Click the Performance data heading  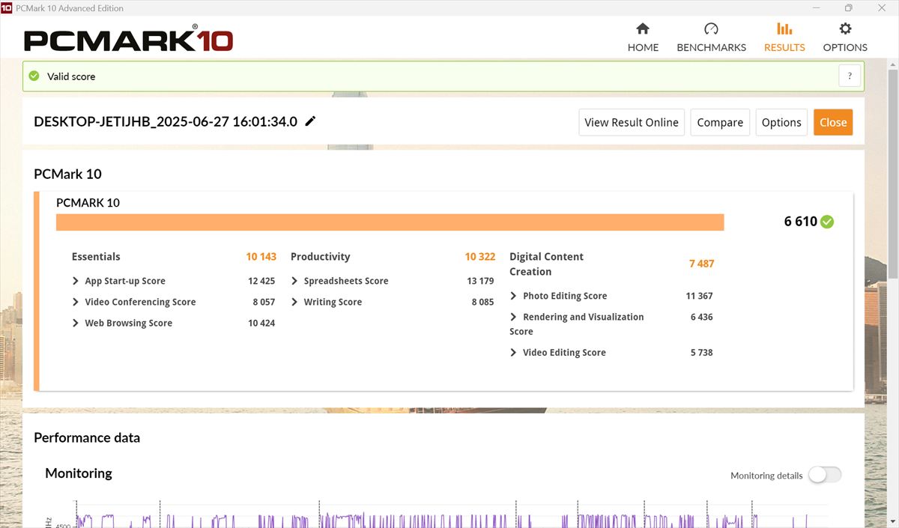(x=87, y=437)
